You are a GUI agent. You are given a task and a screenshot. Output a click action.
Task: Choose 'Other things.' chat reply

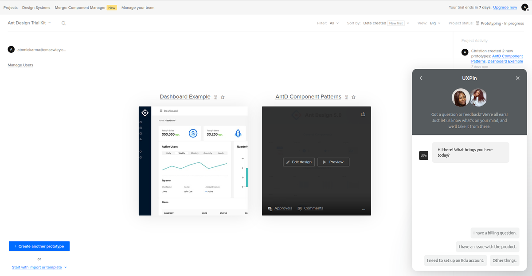pos(505,260)
